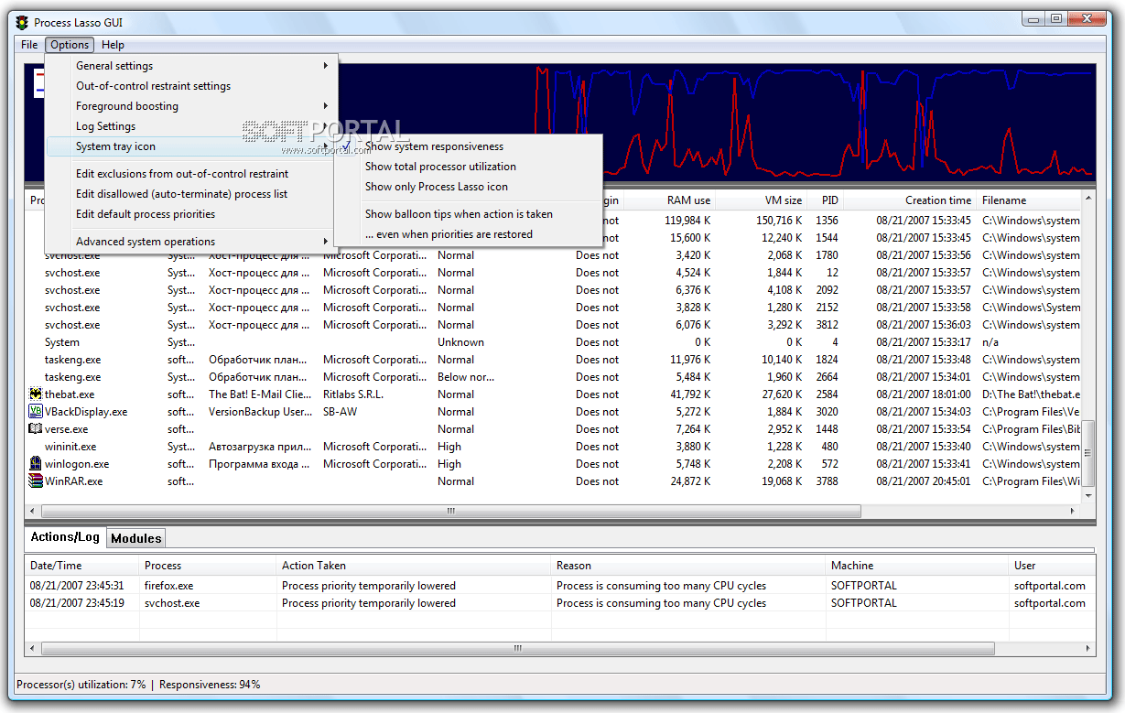Switch to the Modules tab
This screenshot has height=713, width=1125.
[x=135, y=538]
